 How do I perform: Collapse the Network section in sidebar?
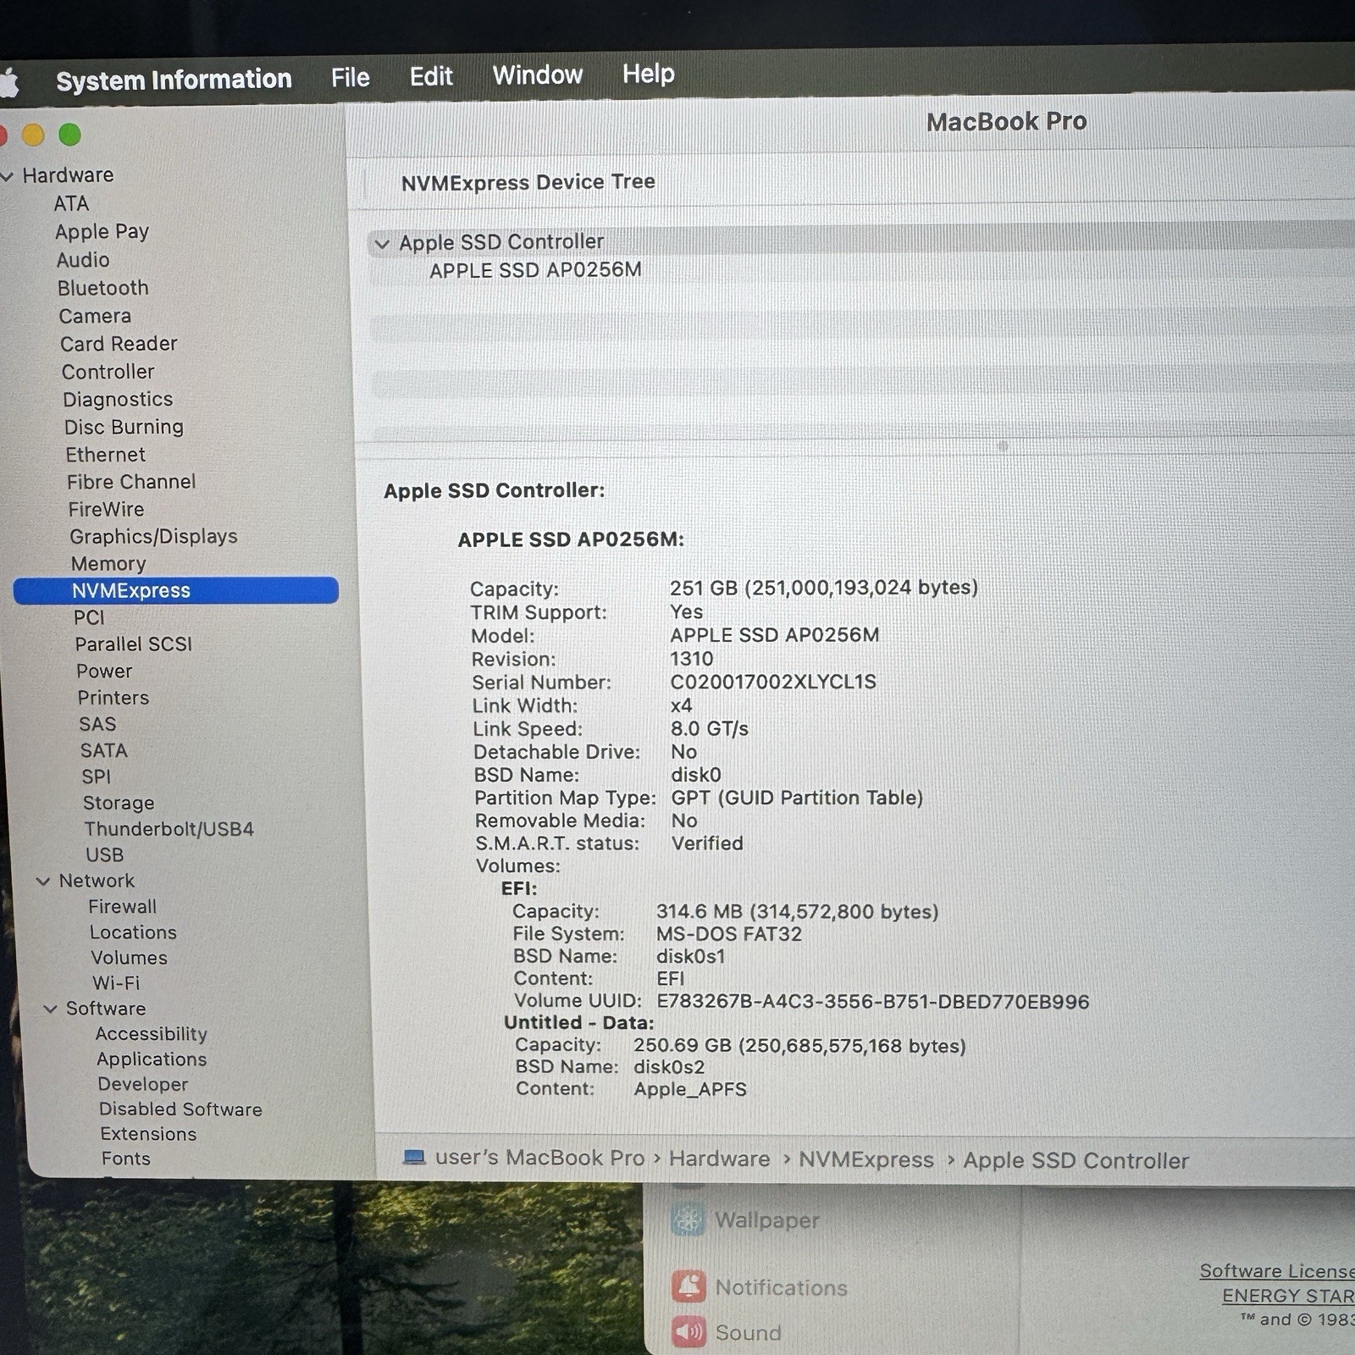pos(43,882)
